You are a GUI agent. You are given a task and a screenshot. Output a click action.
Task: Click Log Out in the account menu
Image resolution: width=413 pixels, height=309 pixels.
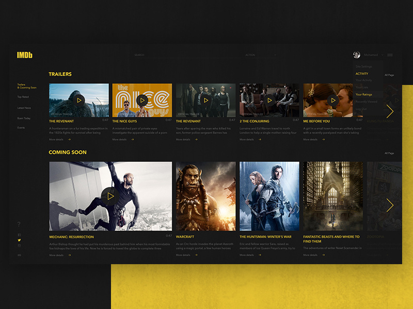tap(361, 109)
